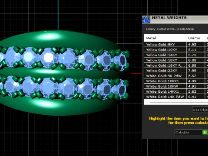Click the Metal Weights panel flask icon
Viewport: 208px width, 156px height.
pos(146,19)
